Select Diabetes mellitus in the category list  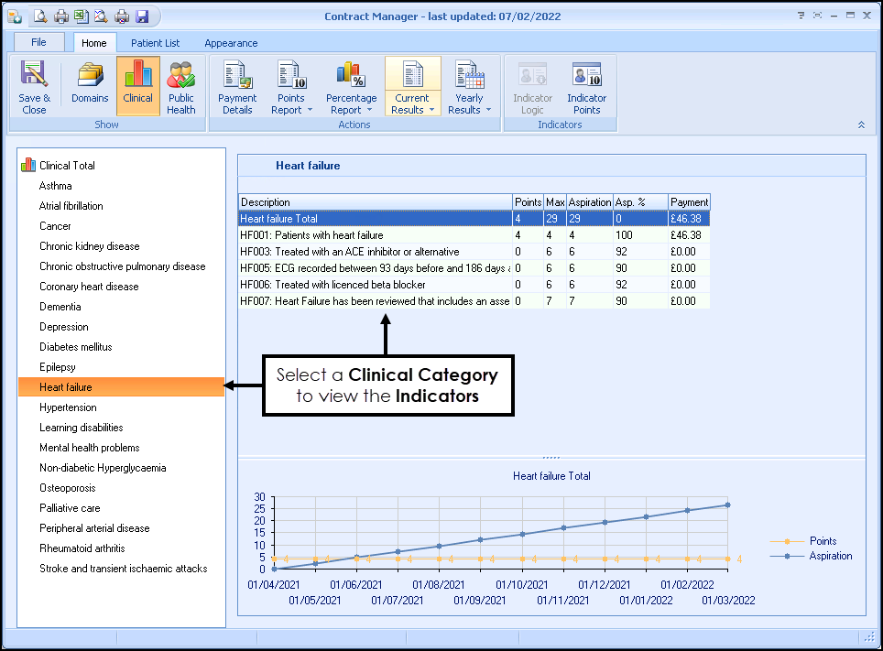point(75,347)
